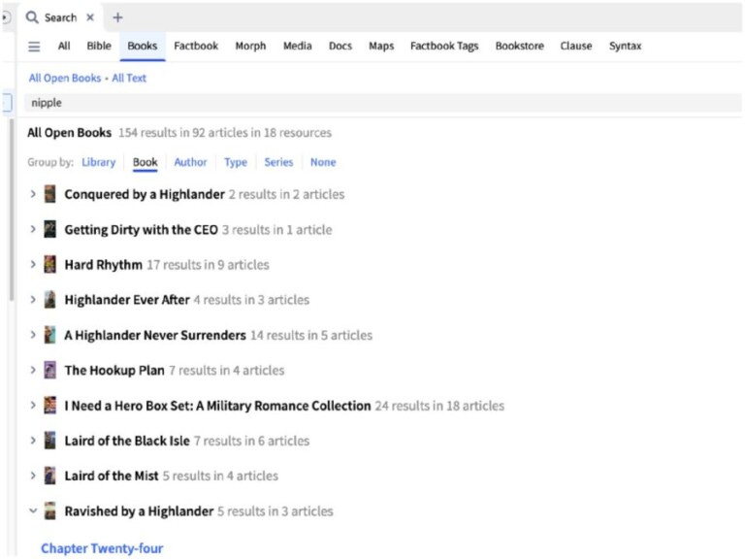
Task: Expand I Need a Hero Box Set results
Action: tap(33, 406)
